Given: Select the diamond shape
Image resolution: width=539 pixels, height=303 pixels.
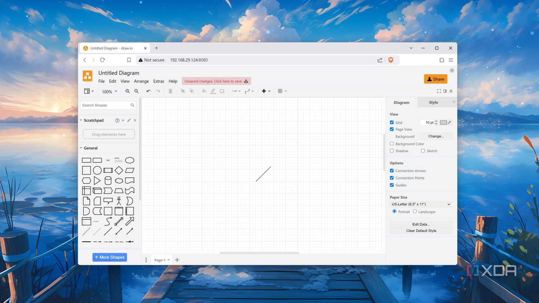Looking at the screenshot, I should pyautogui.click(x=119, y=170).
